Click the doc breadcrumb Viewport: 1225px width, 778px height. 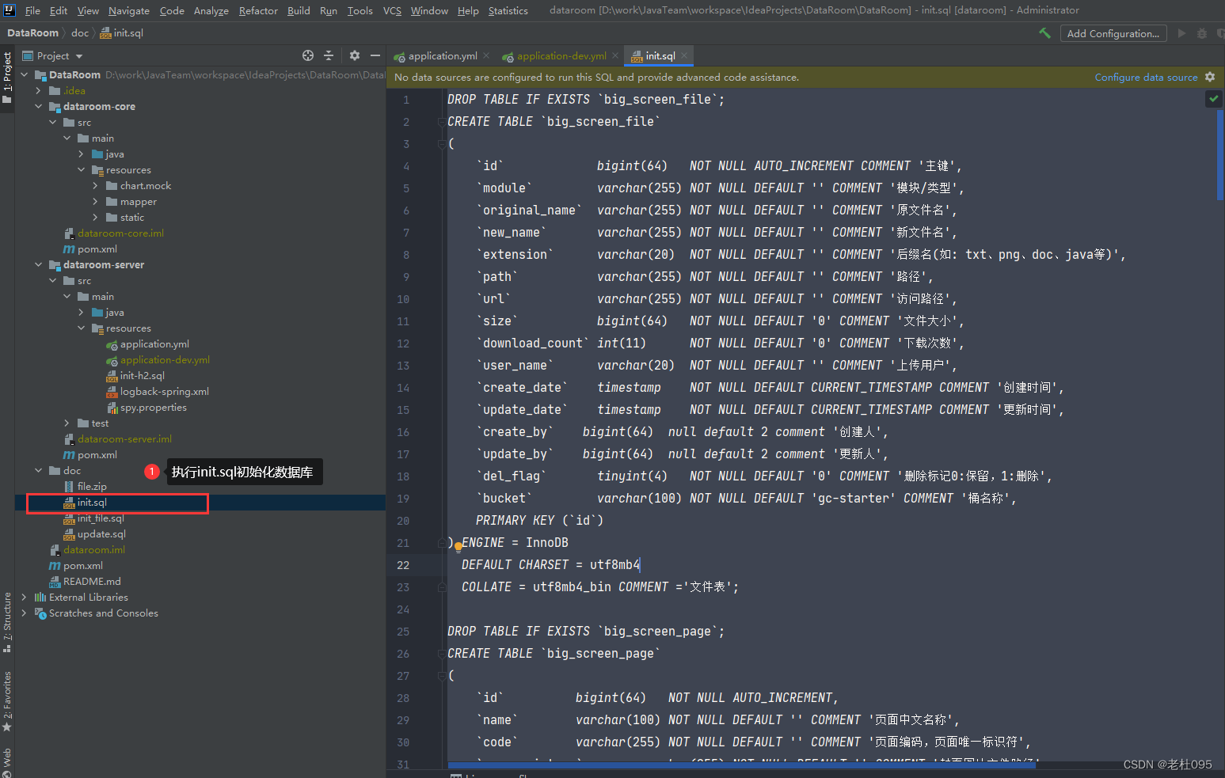click(x=80, y=32)
